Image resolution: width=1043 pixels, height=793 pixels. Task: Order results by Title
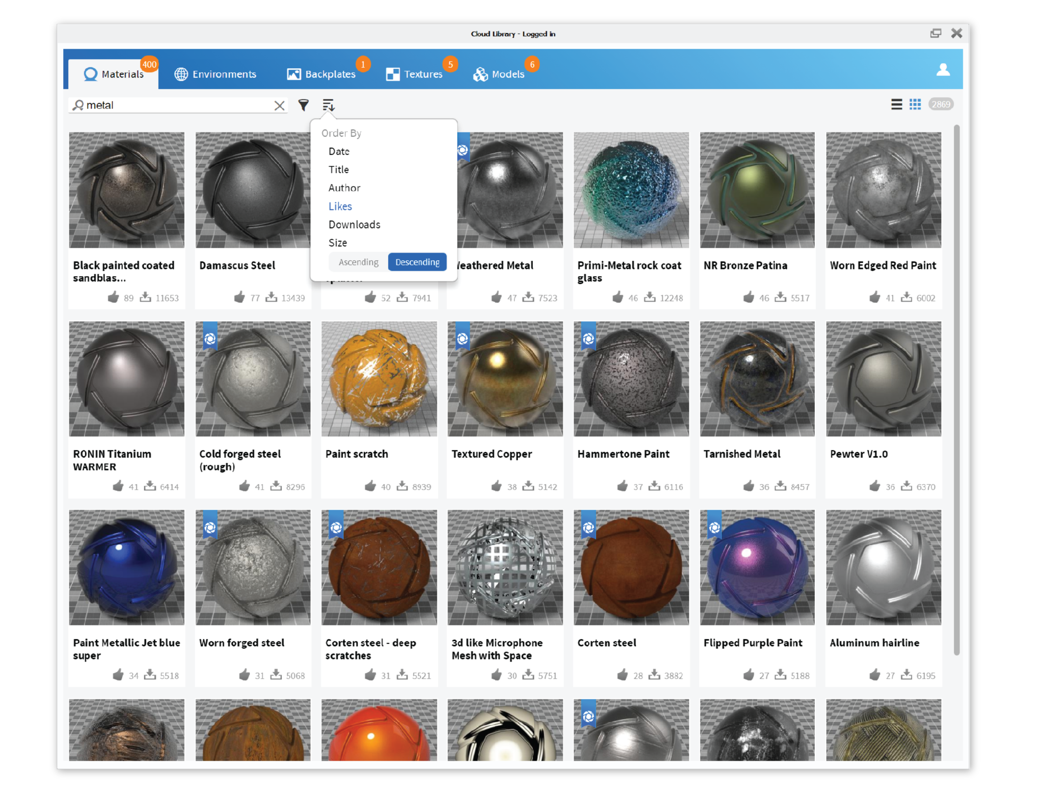339,170
